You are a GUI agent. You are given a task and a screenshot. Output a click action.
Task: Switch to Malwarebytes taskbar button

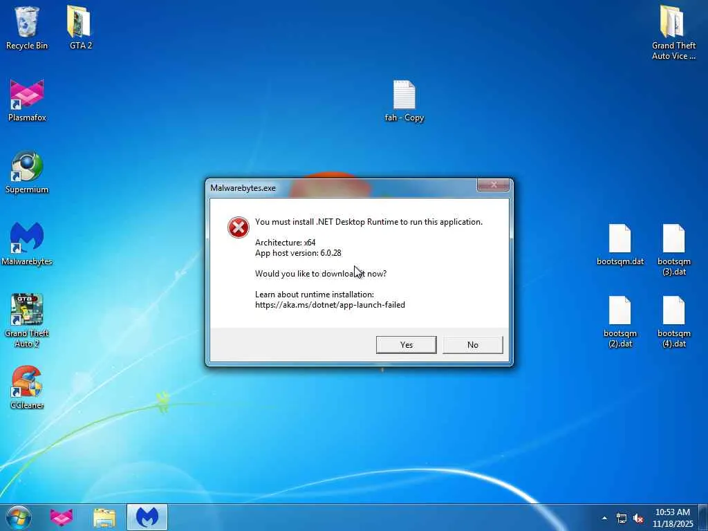click(x=147, y=517)
